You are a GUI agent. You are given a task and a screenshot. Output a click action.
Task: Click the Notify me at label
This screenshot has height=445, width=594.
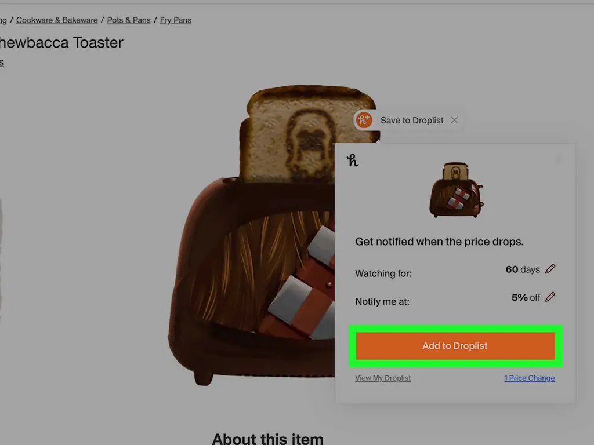click(x=382, y=301)
